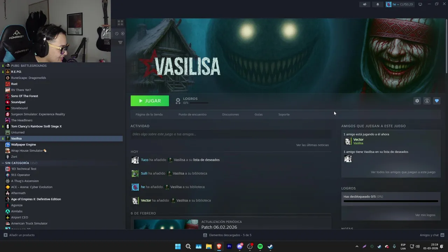Open Ver todos los amigos link
Image resolution: width=448 pixels, height=252 pixels.
coord(403,172)
